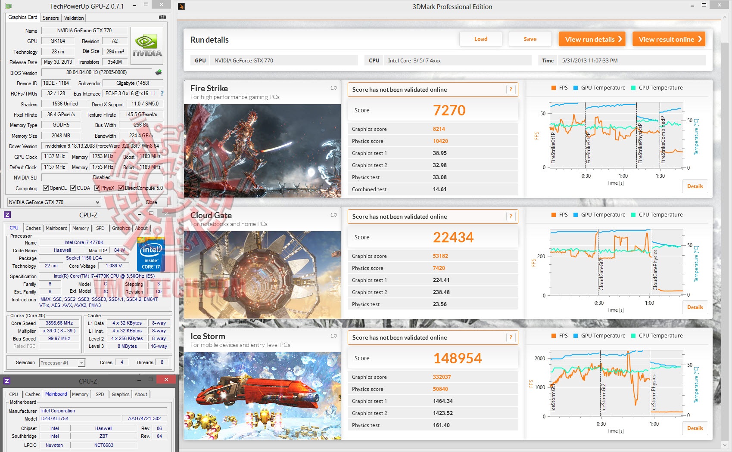Open About tab in the CPU-Z Processor window
The image size is (732, 452).
point(141,228)
